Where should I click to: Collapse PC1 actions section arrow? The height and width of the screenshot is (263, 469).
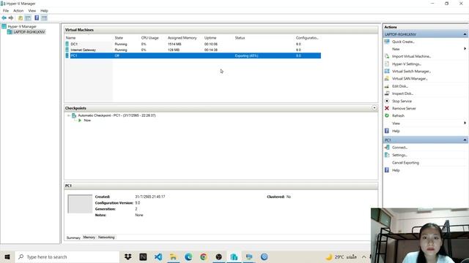click(465, 140)
